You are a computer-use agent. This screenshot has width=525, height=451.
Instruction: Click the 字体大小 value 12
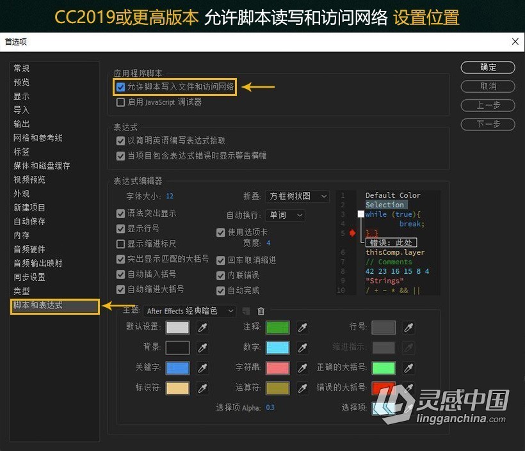tap(170, 196)
